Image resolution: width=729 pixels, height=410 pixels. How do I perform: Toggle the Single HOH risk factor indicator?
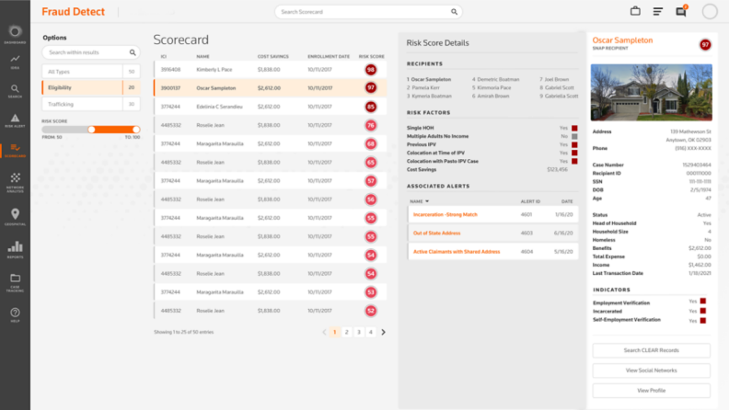pos(574,128)
